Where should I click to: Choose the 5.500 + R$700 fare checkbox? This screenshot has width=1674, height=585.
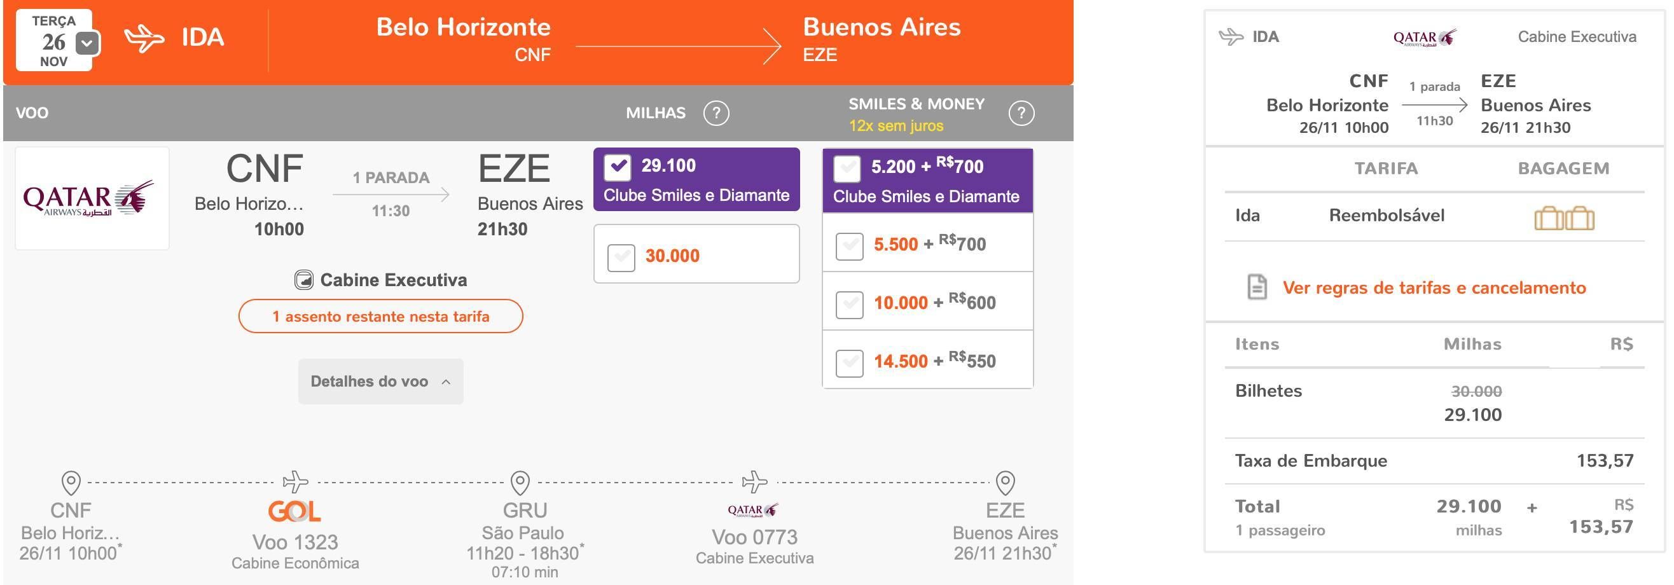[849, 245]
